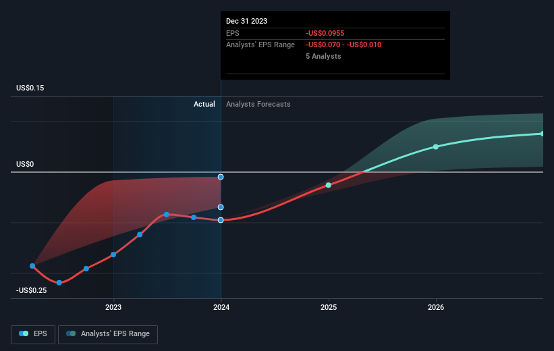Click the upper analyst range marker at 2024
The width and height of the screenshot is (554, 351).
point(221,177)
